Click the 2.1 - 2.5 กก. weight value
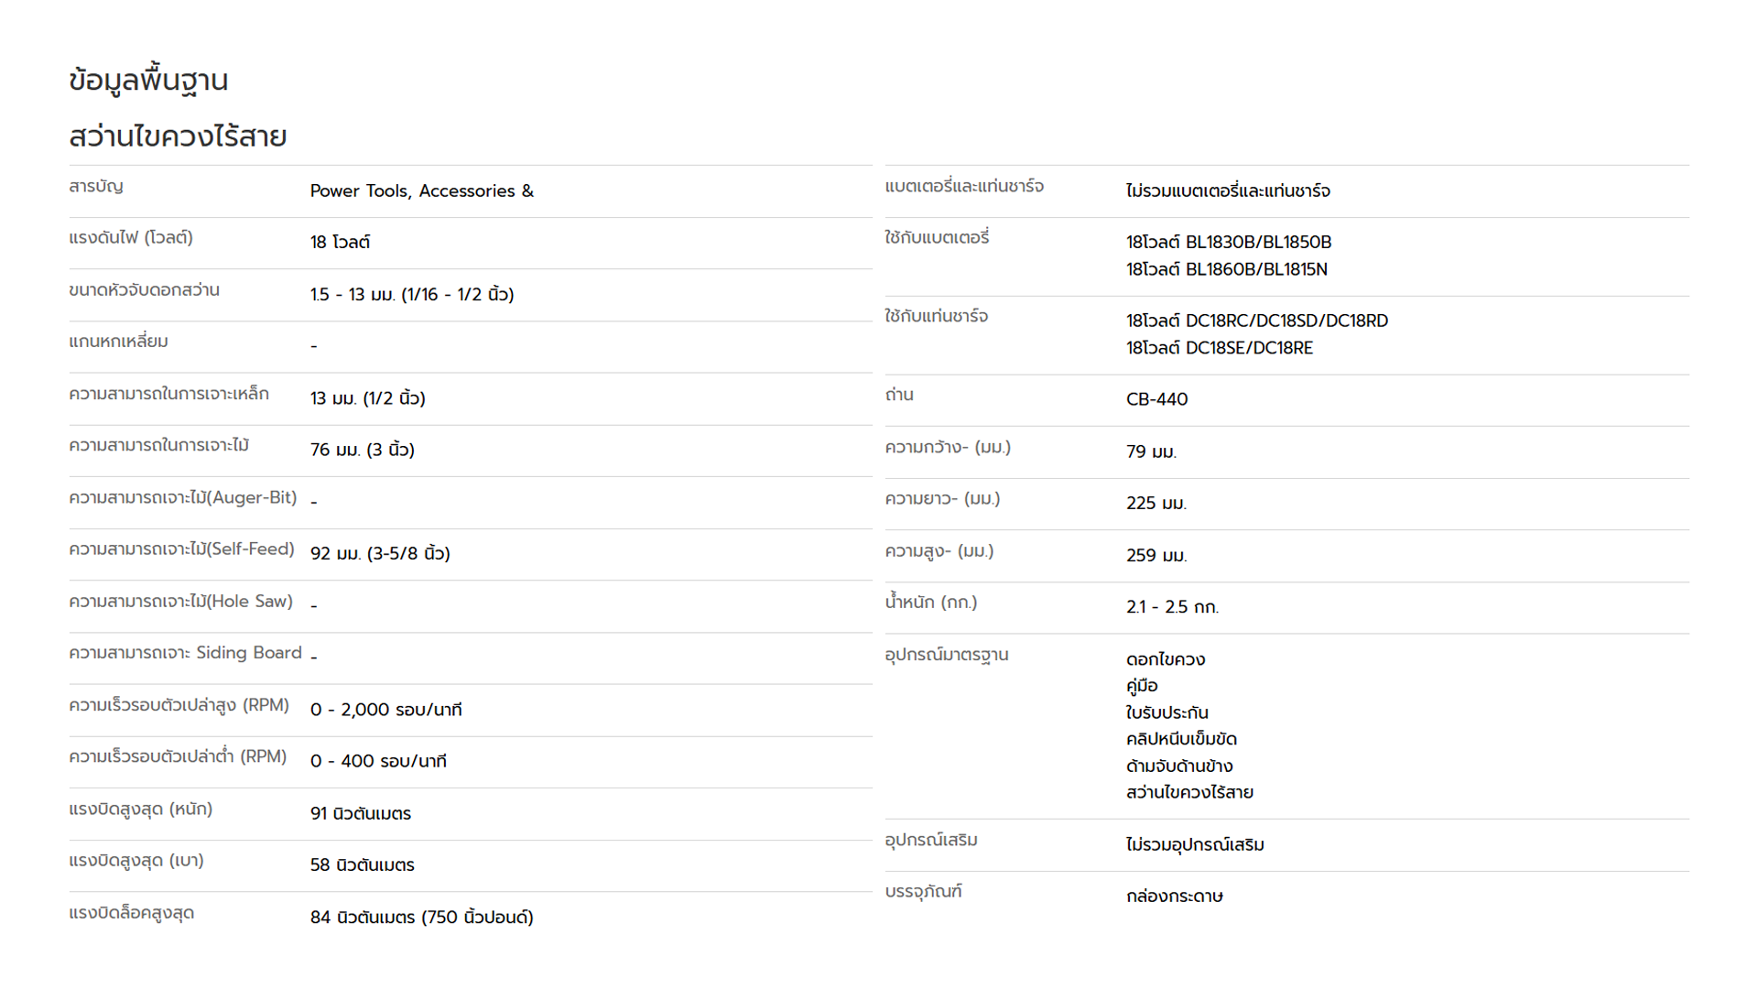1758x989 pixels. coord(1172,606)
